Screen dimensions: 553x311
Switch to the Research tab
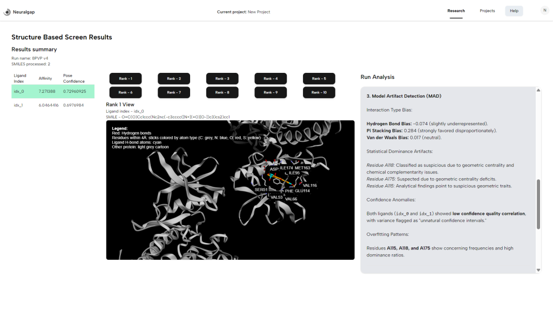pyautogui.click(x=456, y=11)
